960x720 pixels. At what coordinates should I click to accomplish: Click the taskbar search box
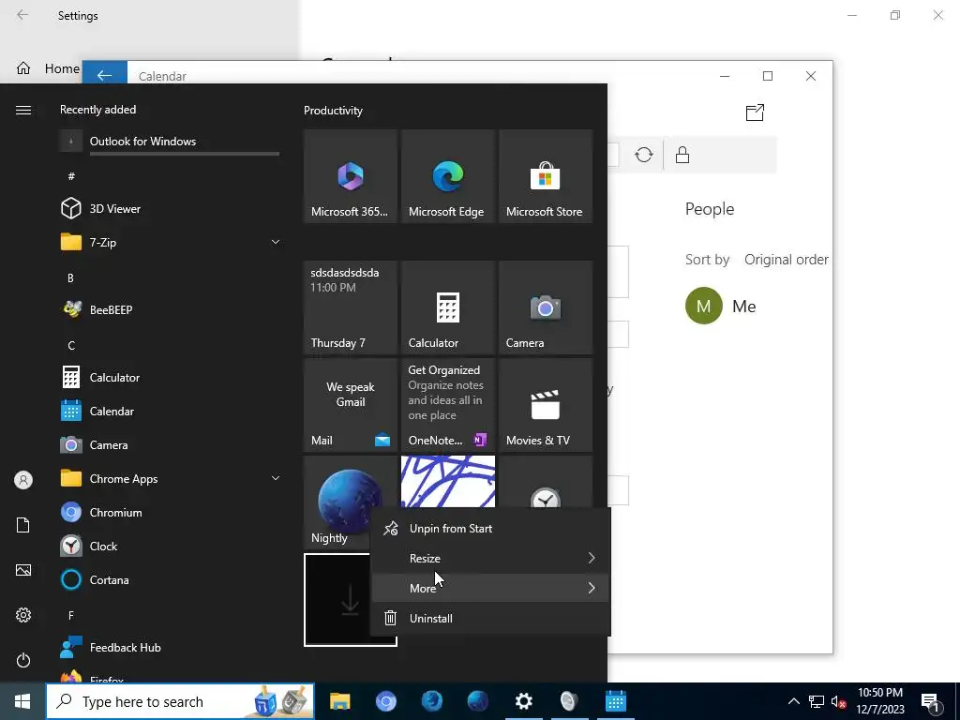[x=180, y=701]
